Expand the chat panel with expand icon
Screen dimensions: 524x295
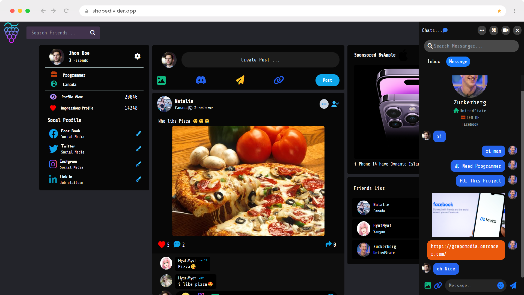(494, 30)
